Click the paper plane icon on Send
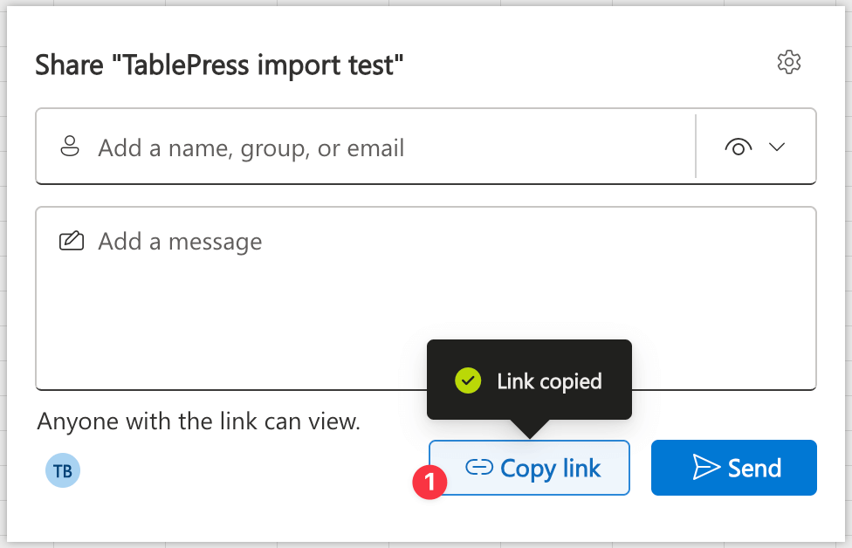 [x=708, y=468]
